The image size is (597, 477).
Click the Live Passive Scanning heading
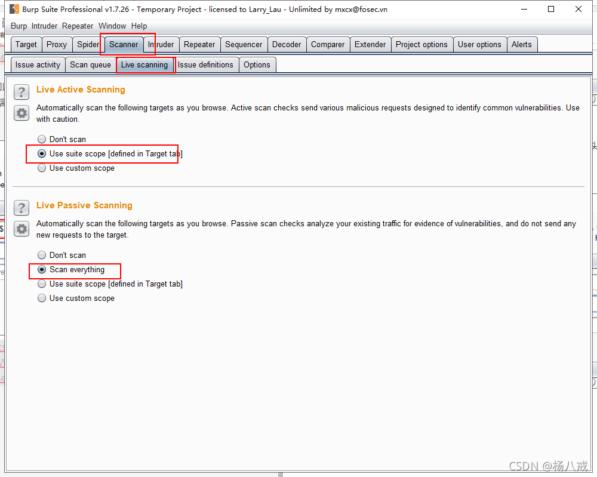point(84,205)
